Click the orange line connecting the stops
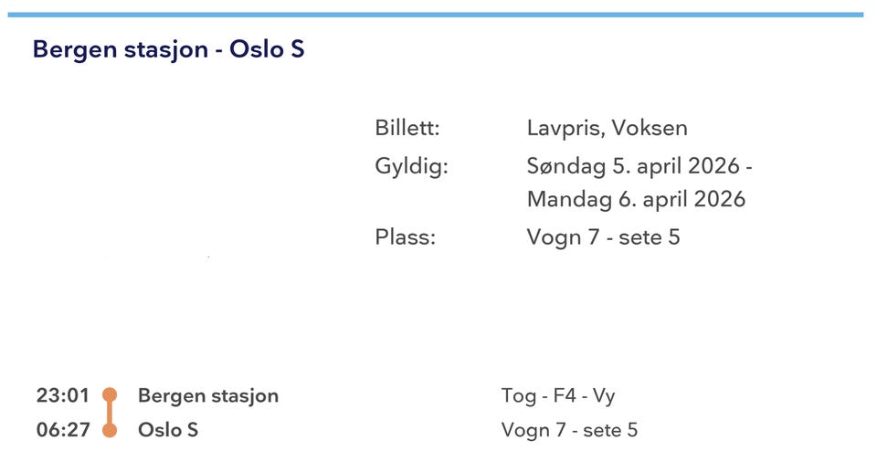The image size is (877, 472). coord(110,413)
